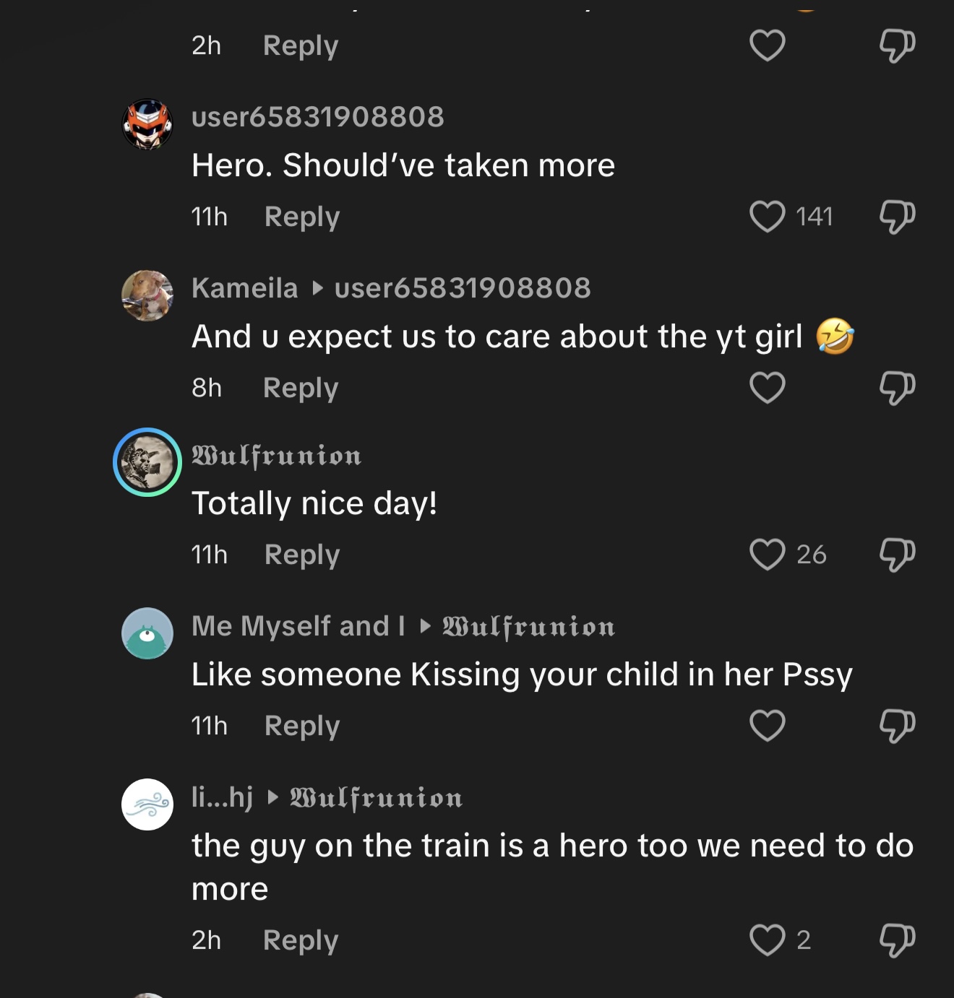Viewport: 954px width, 998px height.
Task: Like Kameila's reply comment
Action: [x=768, y=388]
